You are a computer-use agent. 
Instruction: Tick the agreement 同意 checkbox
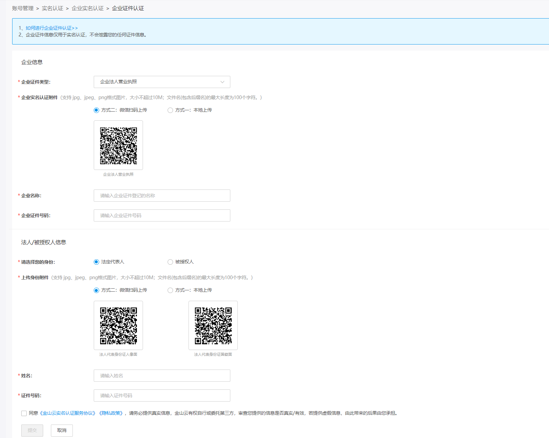click(x=24, y=413)
